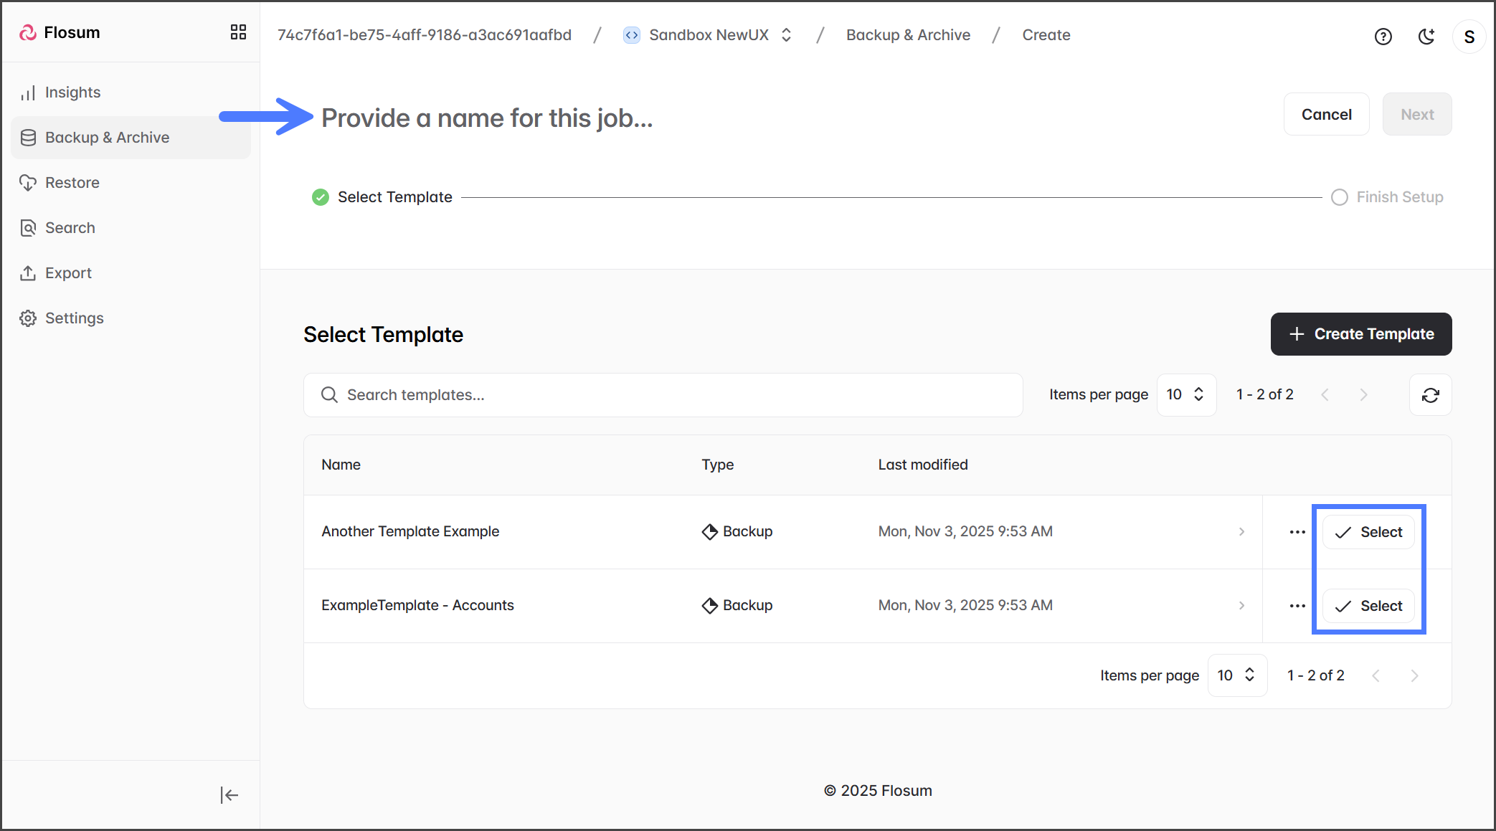Screen dimensions: 1496x831
Task: Open Insights from the sidebar
Action: coord(72,92)
